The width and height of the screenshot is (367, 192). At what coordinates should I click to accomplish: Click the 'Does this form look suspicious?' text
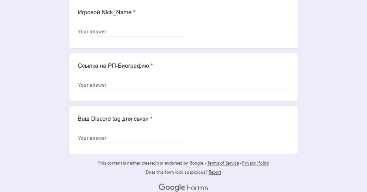[x=176, y=172]
